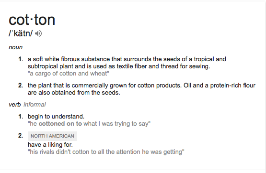Click the commercially grown plant definition text

141,89
